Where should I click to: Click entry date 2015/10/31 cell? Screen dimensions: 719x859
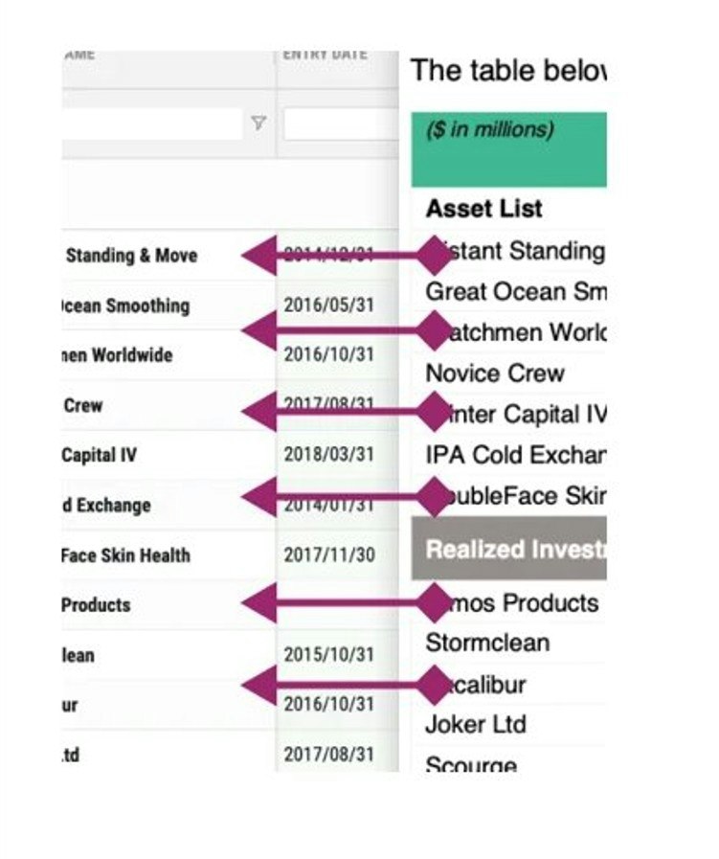click(x=328, y=655)
